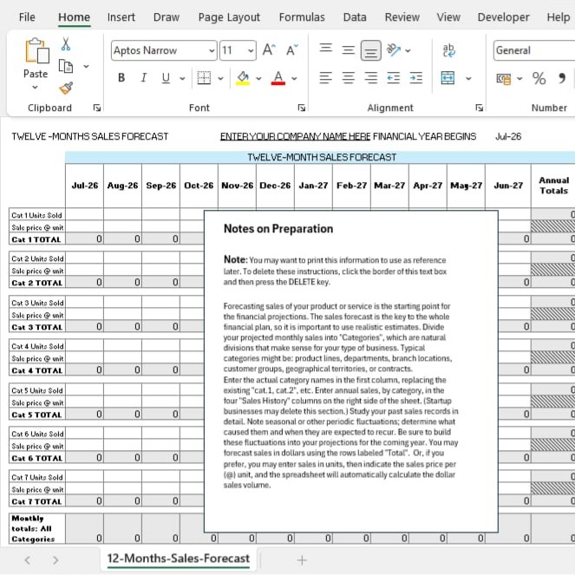
Task: Toggle bold formatting
Action: coord(121,78)
